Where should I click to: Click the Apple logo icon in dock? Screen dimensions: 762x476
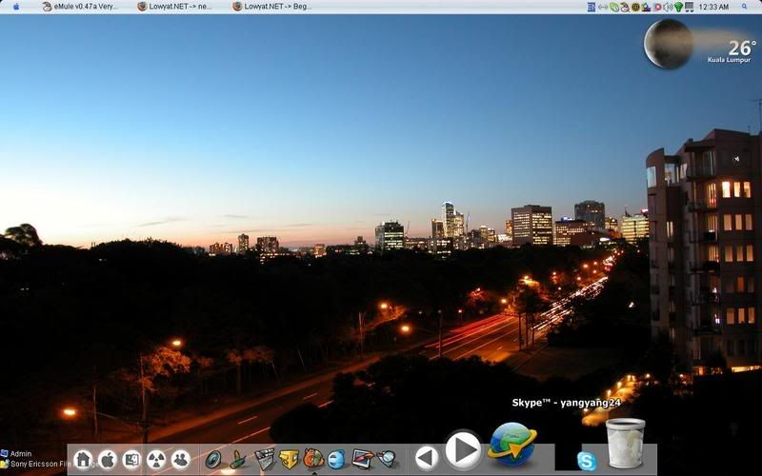[108, 460]
